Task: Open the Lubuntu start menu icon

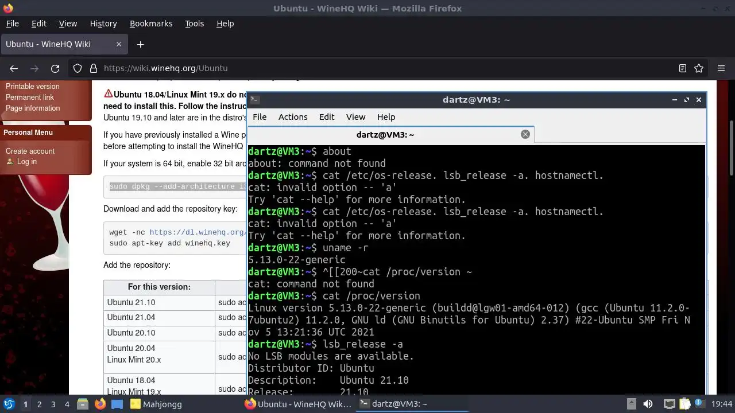Action: click(9, 404)
